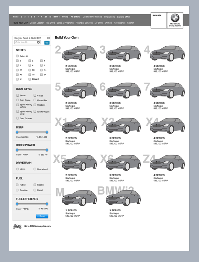199x262 pixels.
Task: Click the MSRP minimum slider handle
Action: 17,132
